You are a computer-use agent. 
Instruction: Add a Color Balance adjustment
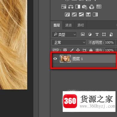(x=71, y=7)
